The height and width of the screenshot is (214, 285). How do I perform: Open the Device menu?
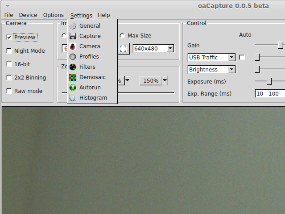coord(28,15)
